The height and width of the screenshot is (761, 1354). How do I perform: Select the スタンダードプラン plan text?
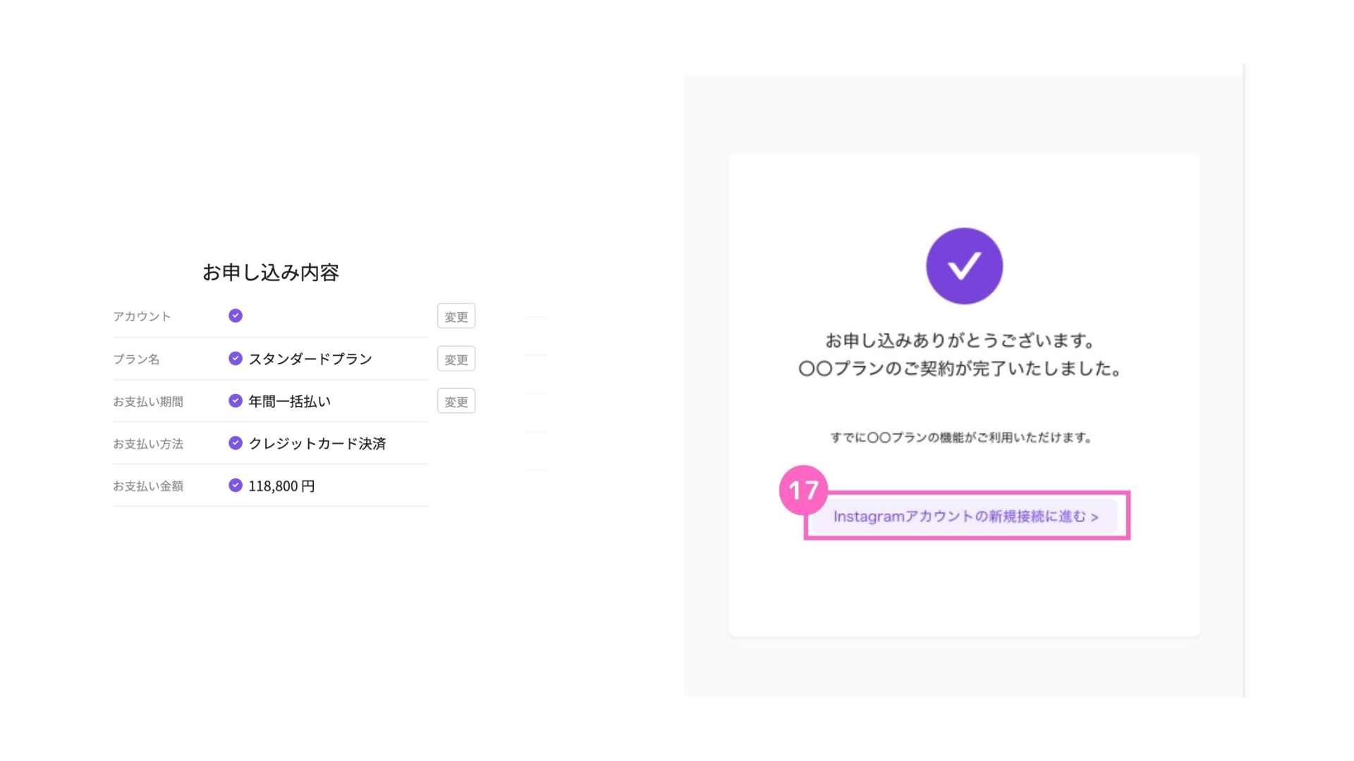coord(310,359)
